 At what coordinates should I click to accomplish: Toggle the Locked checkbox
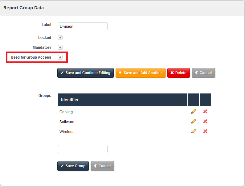(x=60, y=38)
